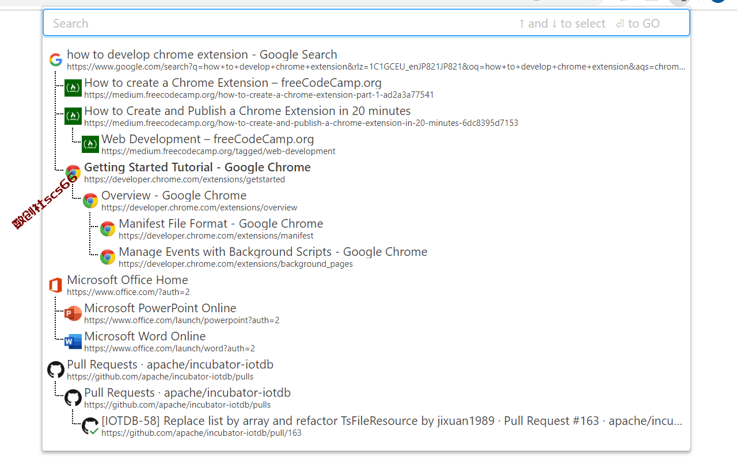The image size is (737, 460).
Task: Click the "⏎ to GO" hint text
Action: click(638, 24)
